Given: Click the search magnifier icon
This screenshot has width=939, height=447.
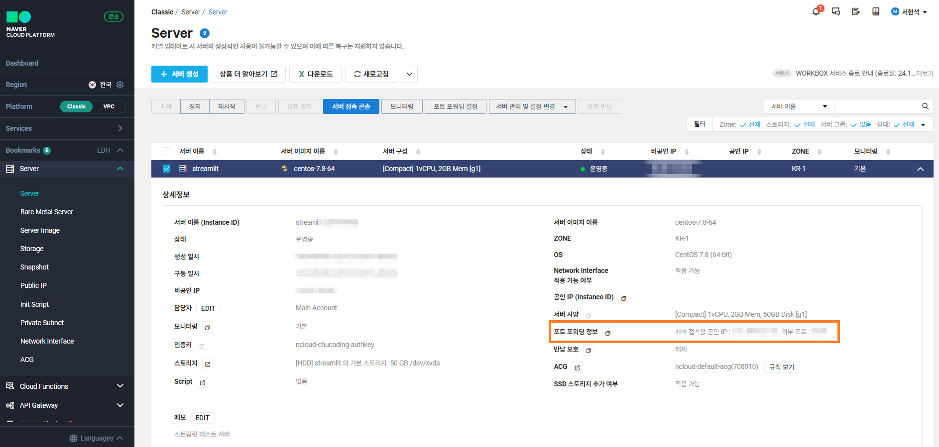Looking at the screenshot, I should click(925, 106).
